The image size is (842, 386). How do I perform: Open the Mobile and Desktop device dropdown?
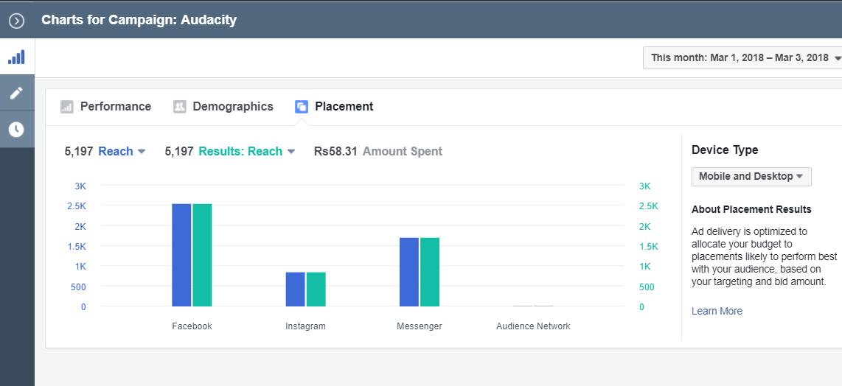pyautogui.click(x=751, y=177)
